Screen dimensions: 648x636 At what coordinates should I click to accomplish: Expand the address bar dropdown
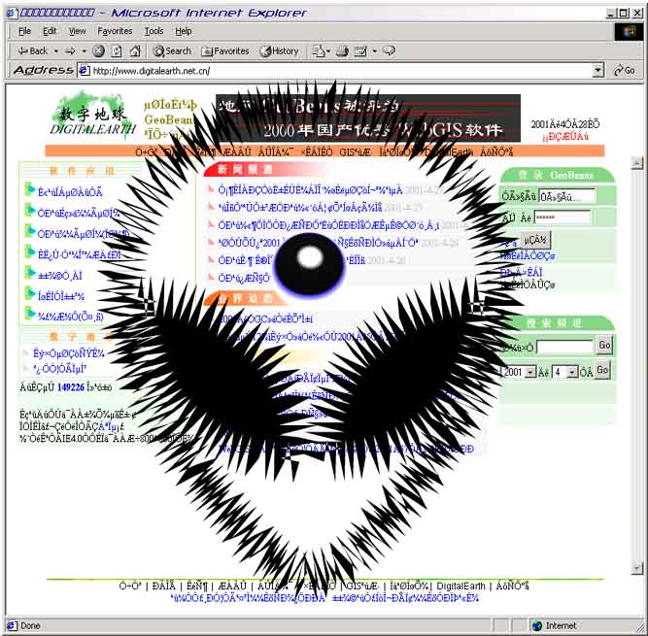598,71
